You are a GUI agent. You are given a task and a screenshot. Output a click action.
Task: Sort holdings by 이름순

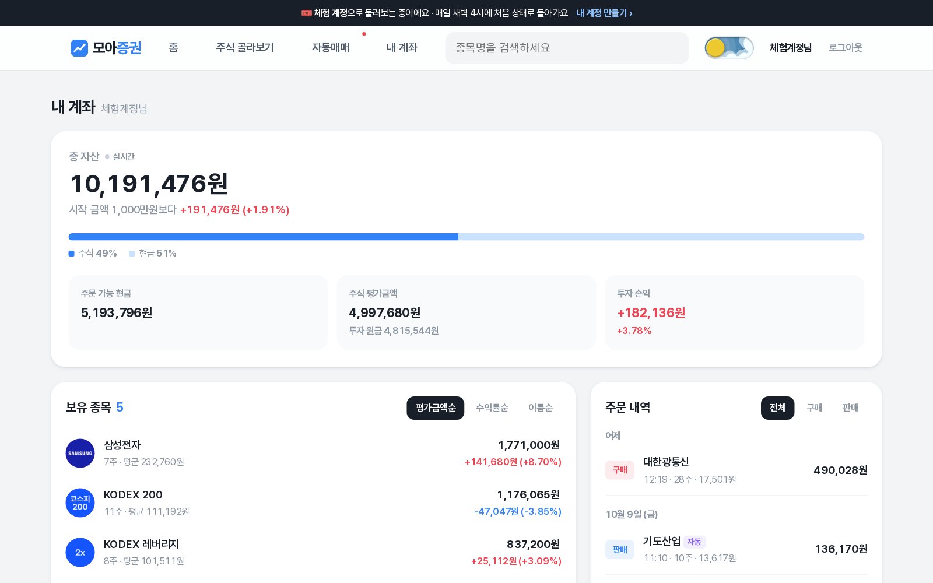pyautogui.click(x=541, y=408)
